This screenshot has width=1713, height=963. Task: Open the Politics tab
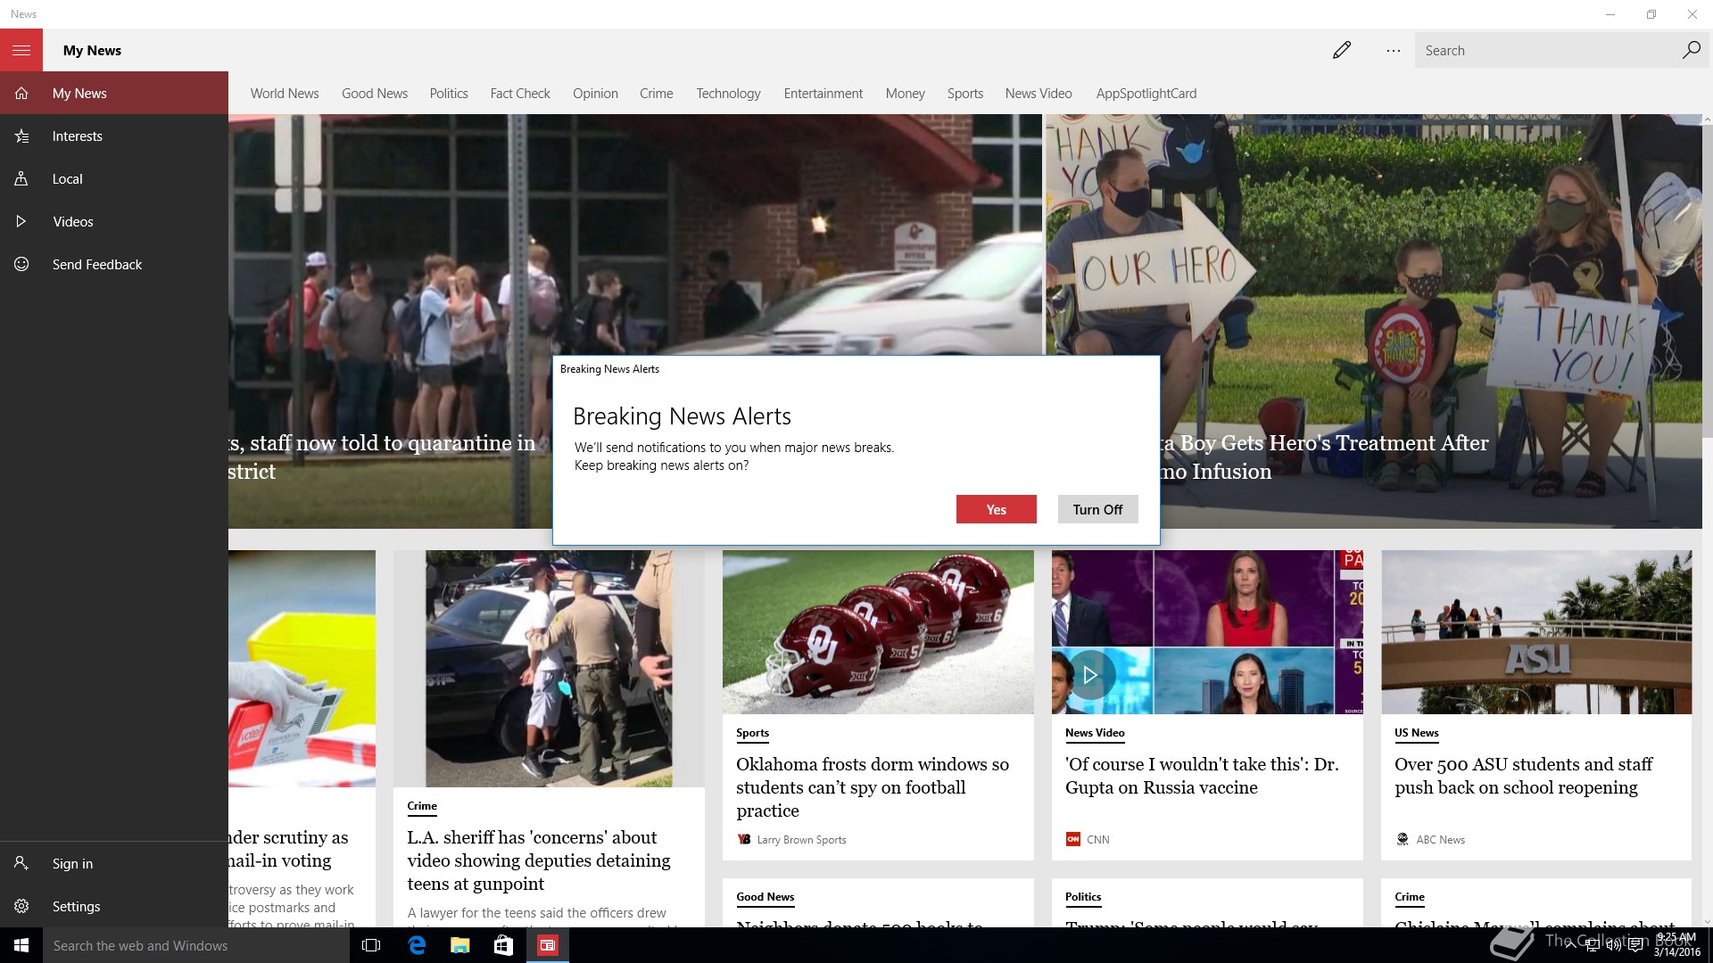[449, 94]
